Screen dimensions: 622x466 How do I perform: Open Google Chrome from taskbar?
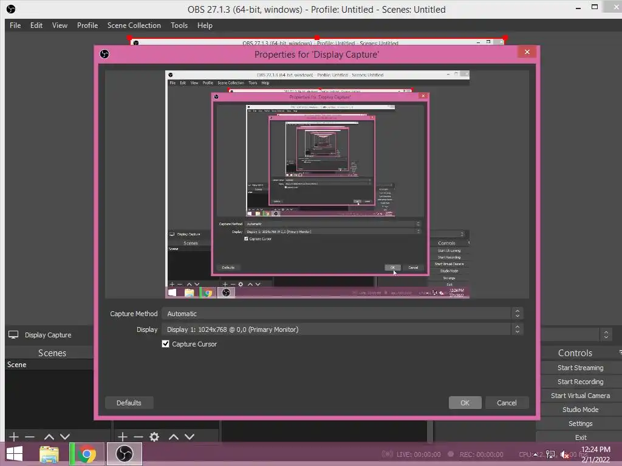(87, 454)
